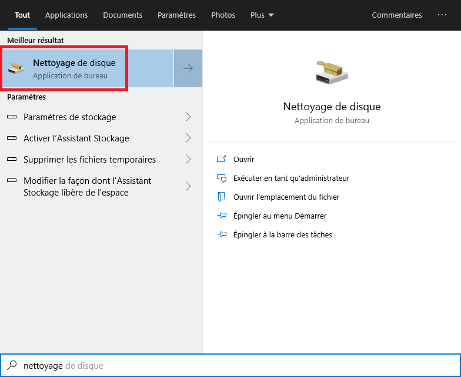Viewport: 461px width, 377px height.
Task: Select the Photos filter tab
Action: coord(223,15)
